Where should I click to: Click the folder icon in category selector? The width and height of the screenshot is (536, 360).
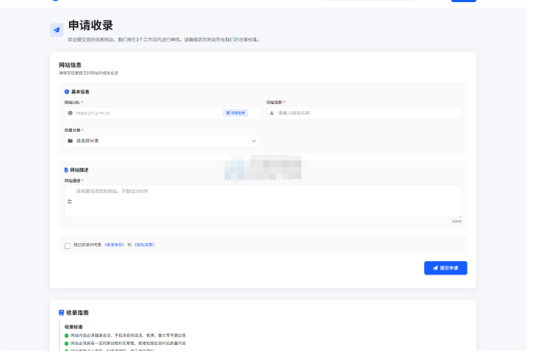[70, 140]
